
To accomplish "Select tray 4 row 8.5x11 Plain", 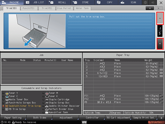I will tap(124, 73).
